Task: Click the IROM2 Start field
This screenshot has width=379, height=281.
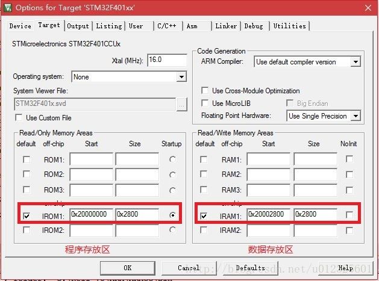Action: 92,230
